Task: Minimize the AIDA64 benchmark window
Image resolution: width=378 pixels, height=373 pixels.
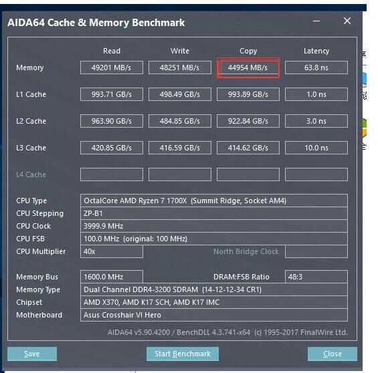Action: click(316, 21)
